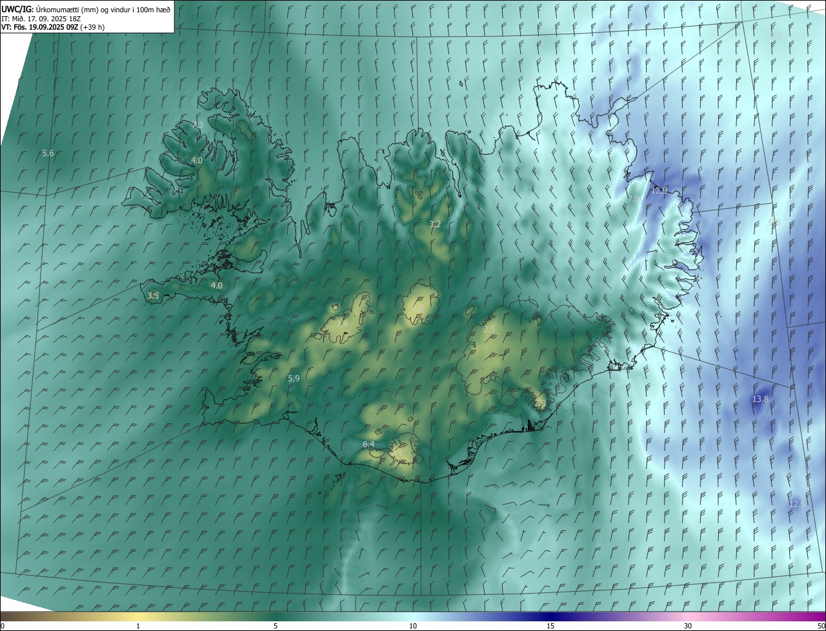Click the 2.5 value label on the glacier
Screen dimensions: 826x631
(x=489, y=330)
